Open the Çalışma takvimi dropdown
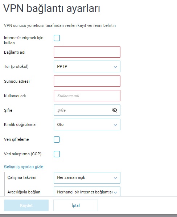Screen dimensions: 177x217 [x=87, y=178]
